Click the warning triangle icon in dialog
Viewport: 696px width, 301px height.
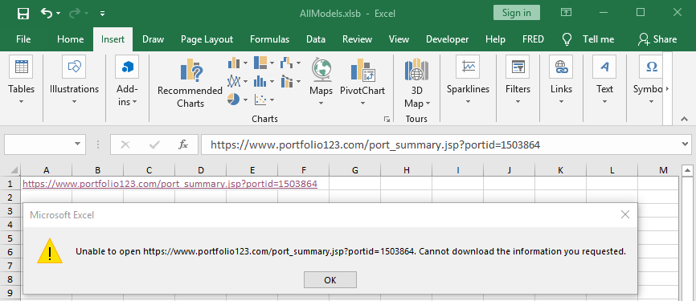(50, 251)
